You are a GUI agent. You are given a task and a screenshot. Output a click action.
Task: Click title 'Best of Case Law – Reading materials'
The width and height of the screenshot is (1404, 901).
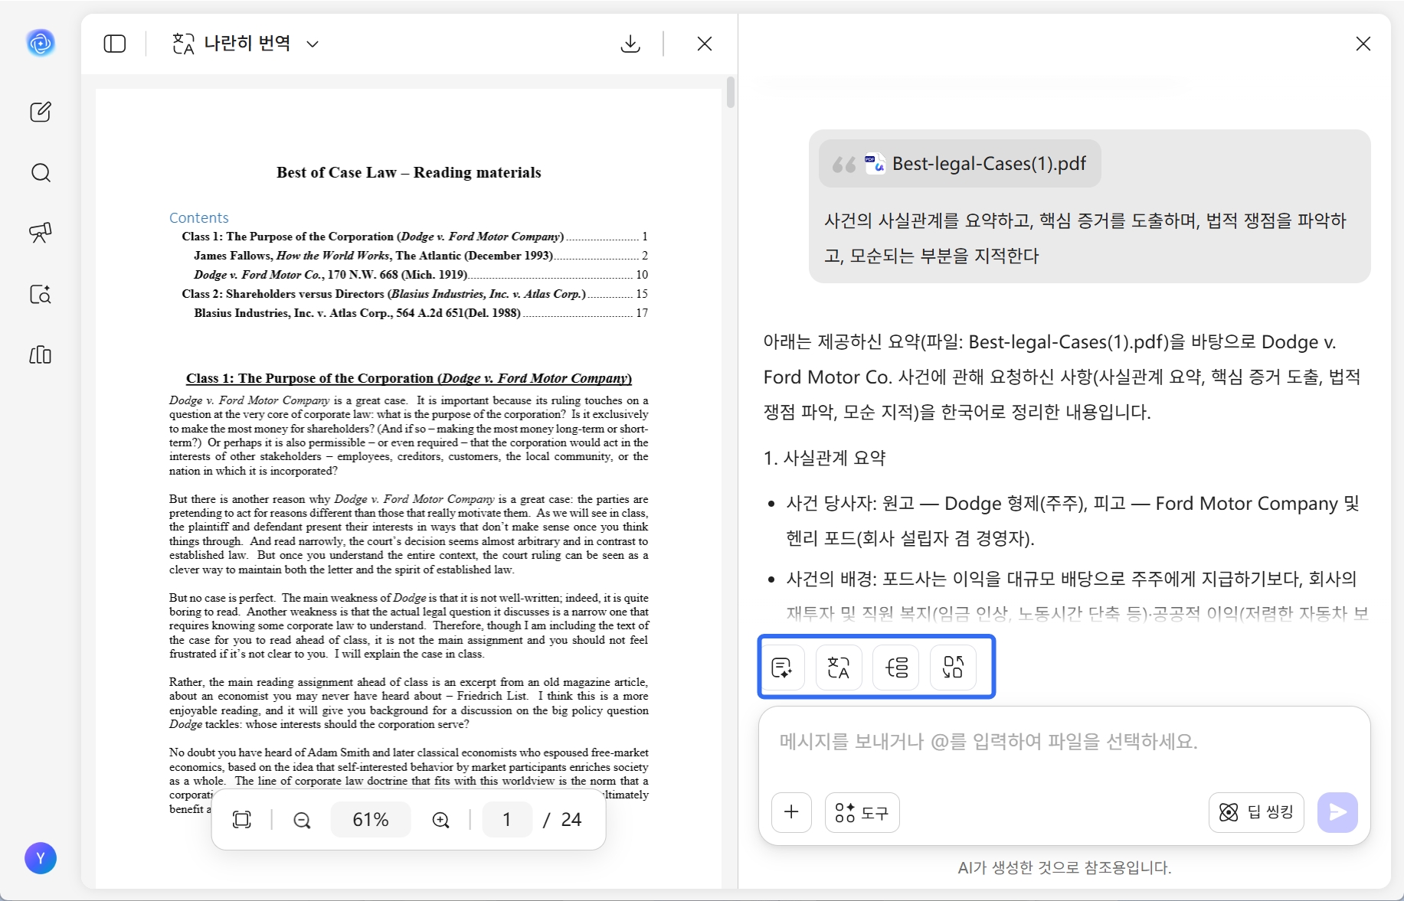coord(409,173)
